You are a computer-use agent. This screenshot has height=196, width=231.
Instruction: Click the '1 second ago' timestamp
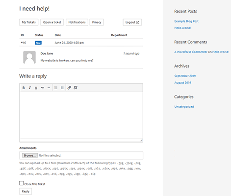131,53
